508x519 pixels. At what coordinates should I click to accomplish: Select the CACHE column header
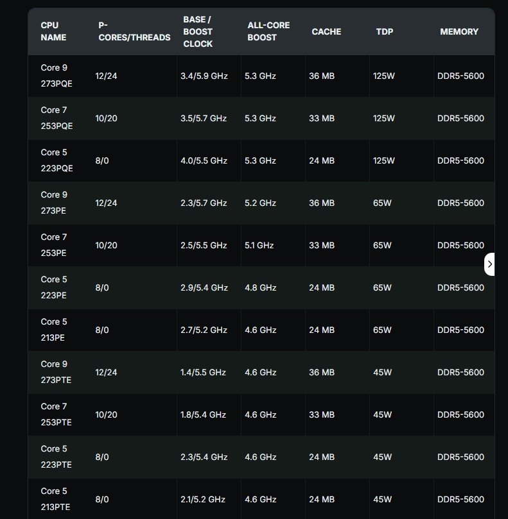click(x=326, y=32)
